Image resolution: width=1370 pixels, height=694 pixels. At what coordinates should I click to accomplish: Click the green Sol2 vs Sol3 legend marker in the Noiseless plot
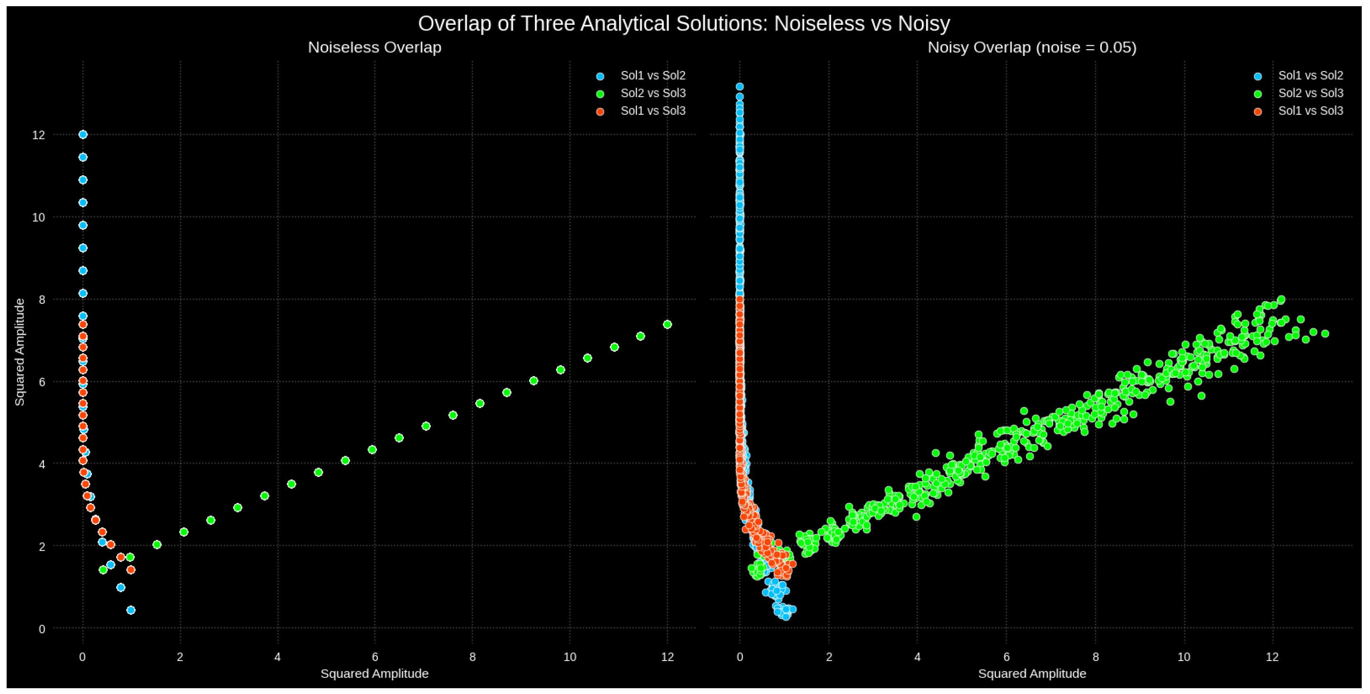pyautogui.click(x=600, y=94)
